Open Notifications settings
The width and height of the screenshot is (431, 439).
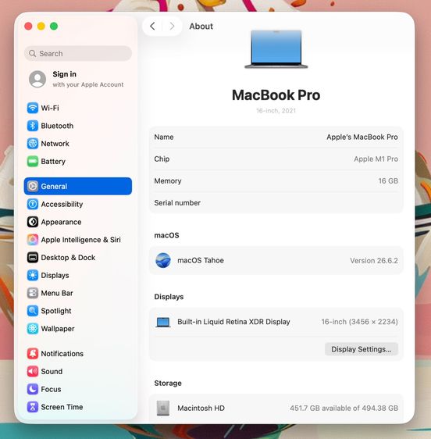click(x=78, y=354)
